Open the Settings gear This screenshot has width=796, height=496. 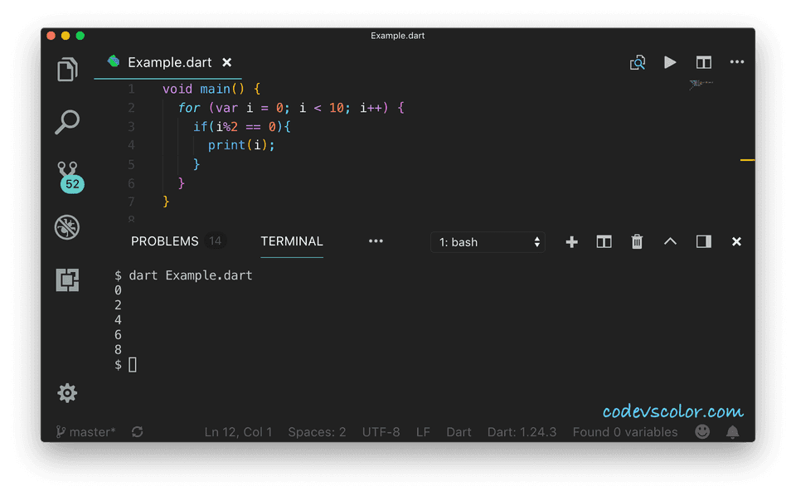click(67, 393)
